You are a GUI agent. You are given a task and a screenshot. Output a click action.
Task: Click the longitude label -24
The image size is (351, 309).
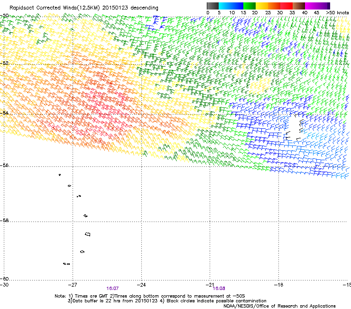(x=141, y=285)
